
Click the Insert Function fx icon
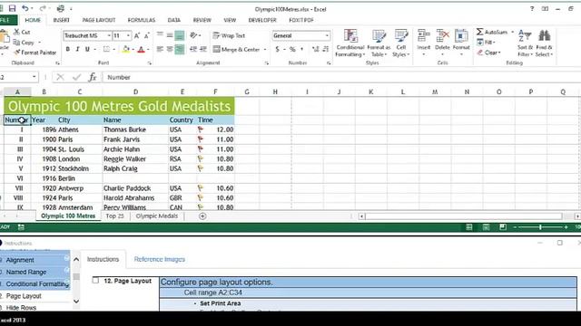[x=93, y=77]
